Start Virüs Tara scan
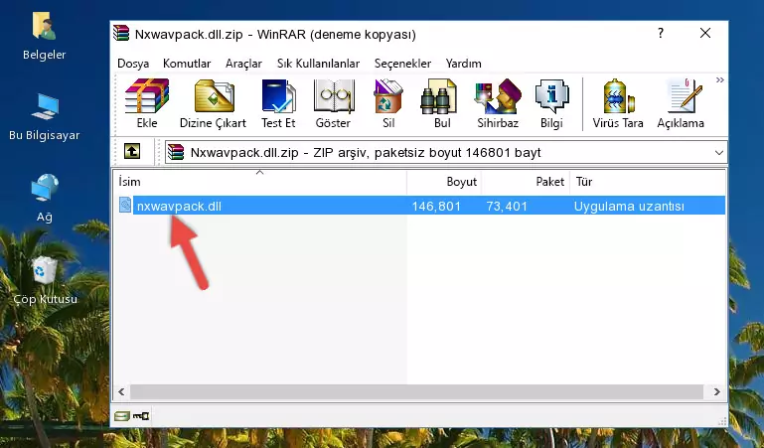Screen dimensions: 764x448 [x=618, y=96]
